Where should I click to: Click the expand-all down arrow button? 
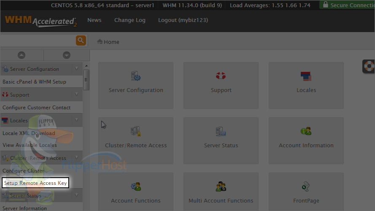coord(67,55)
